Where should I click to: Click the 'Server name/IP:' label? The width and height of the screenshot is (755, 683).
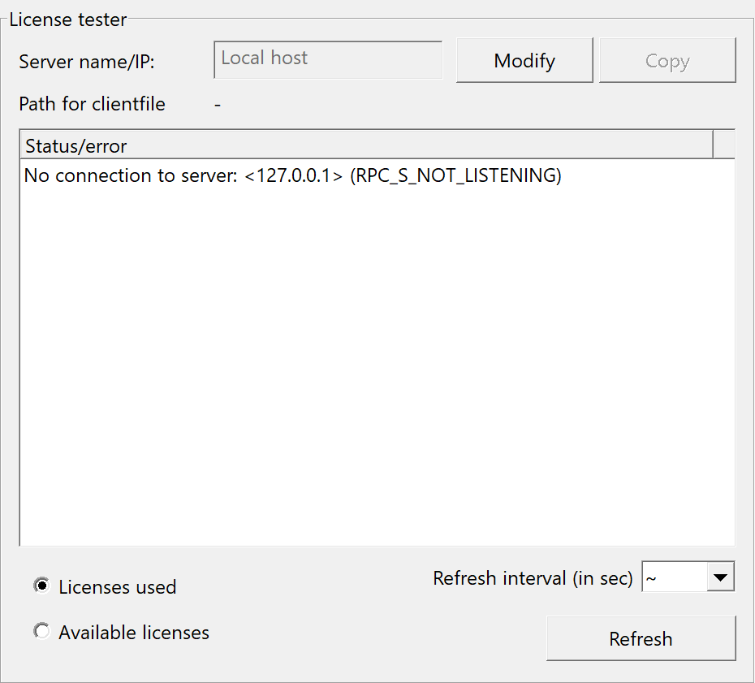87,62
